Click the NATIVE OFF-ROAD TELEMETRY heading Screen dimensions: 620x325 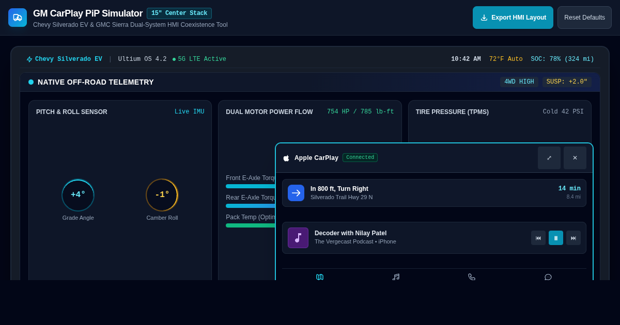(96, 82)
